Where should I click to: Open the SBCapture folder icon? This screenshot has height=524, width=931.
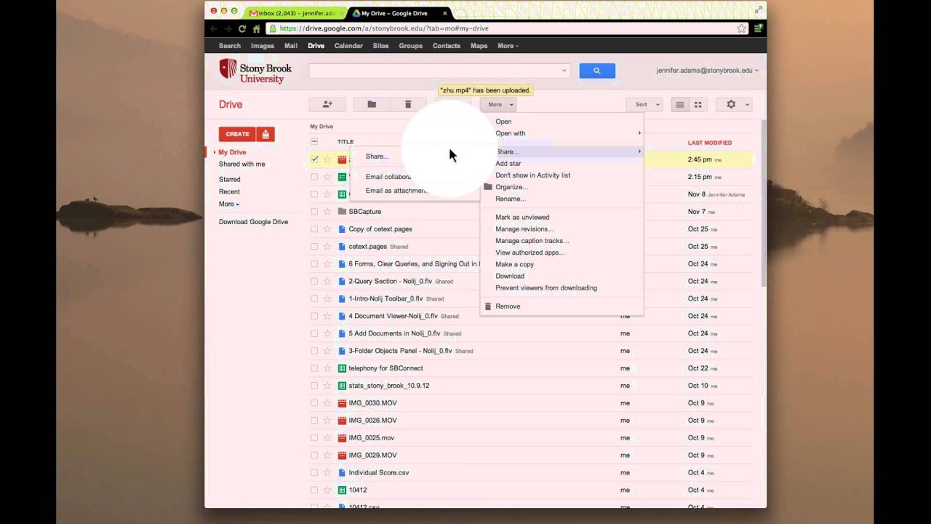pos(342,212)
